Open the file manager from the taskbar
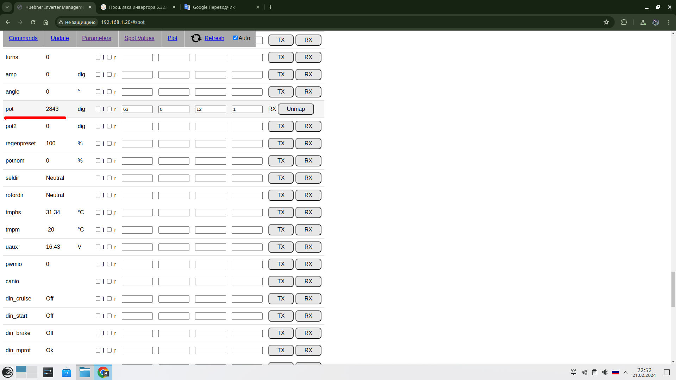The width and height of the screenshot is (676, 380). (x=85, y=372)
